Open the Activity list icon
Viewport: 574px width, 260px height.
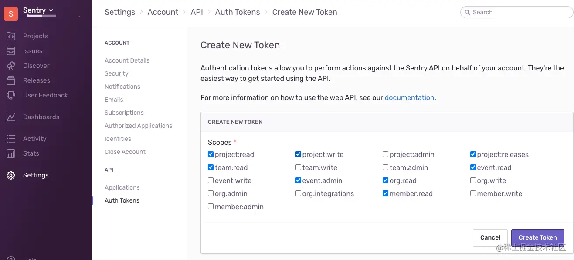(11, 139)
